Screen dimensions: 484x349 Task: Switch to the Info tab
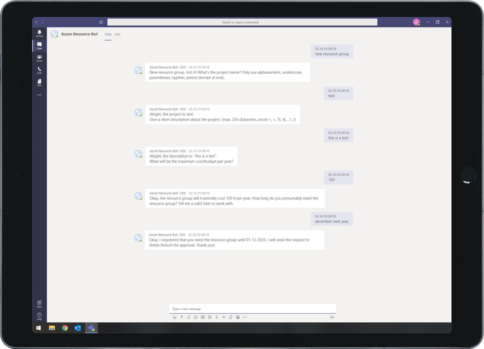[x=118, y=34]
